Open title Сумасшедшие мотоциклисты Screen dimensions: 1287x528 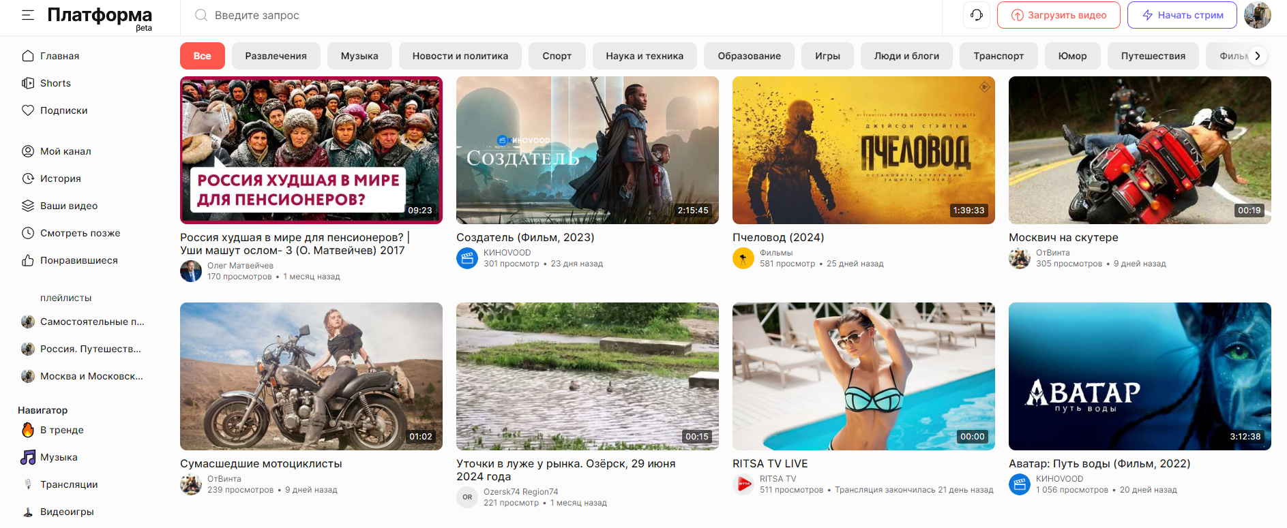(261, 463)
